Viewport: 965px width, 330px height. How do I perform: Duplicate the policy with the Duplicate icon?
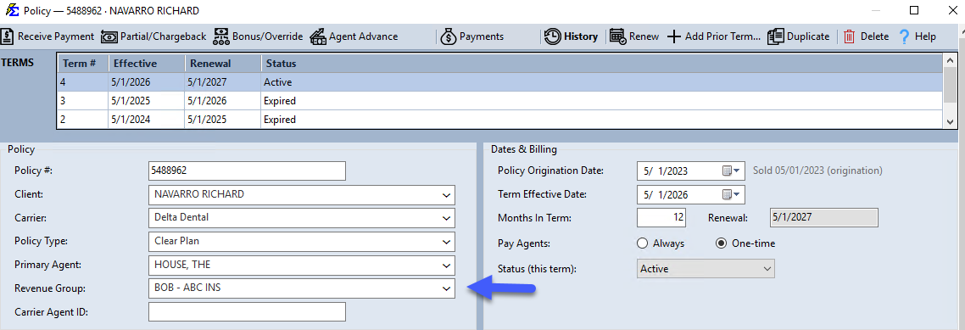point(775,36)
